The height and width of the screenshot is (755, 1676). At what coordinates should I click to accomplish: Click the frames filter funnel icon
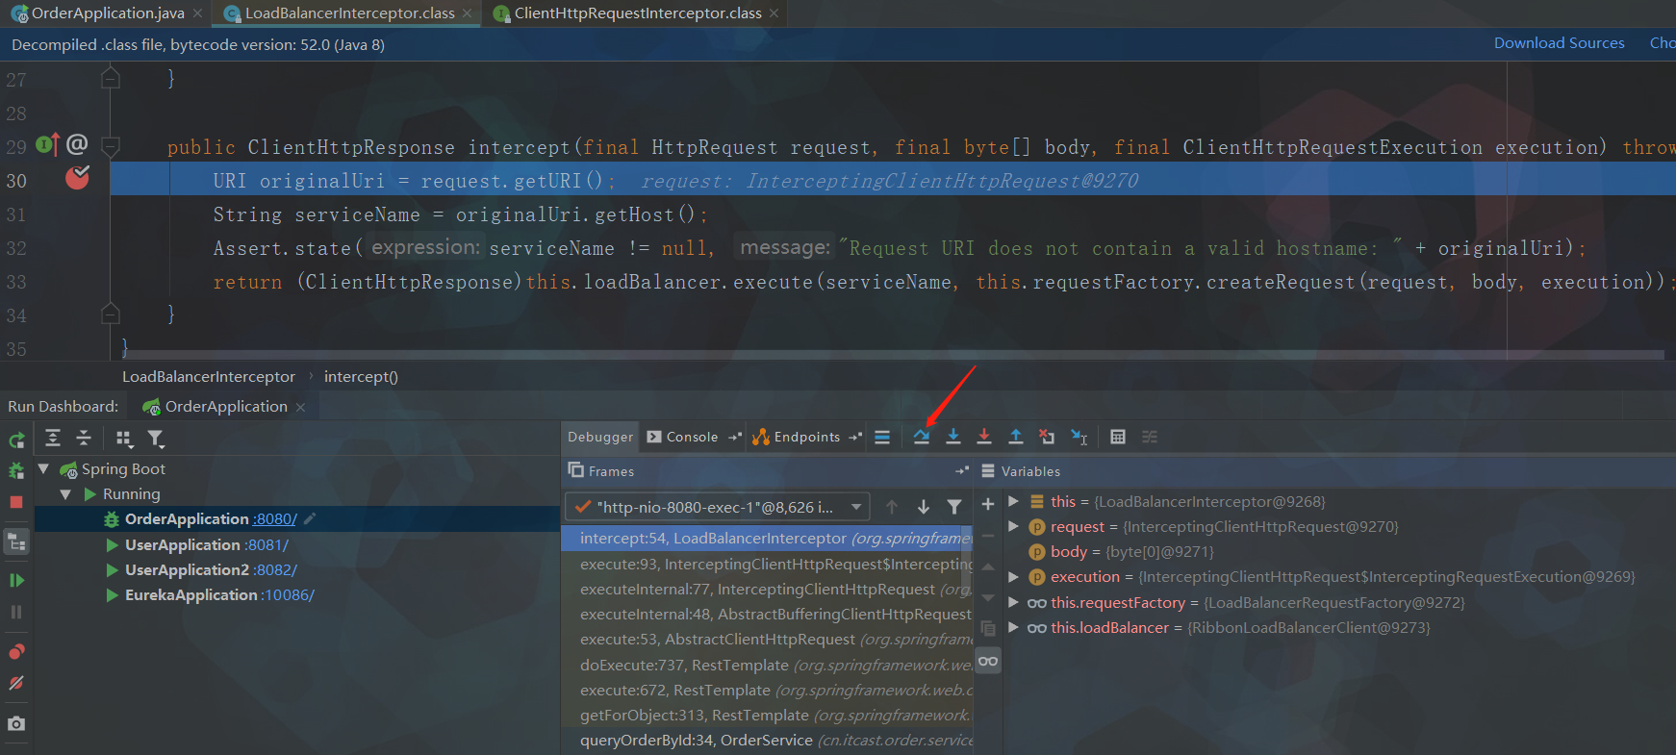[954, 507]
